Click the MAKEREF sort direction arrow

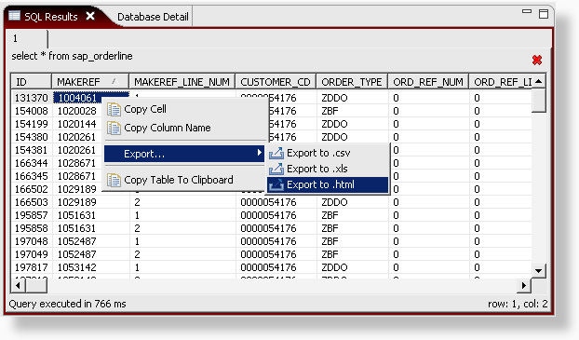[114, 81]
